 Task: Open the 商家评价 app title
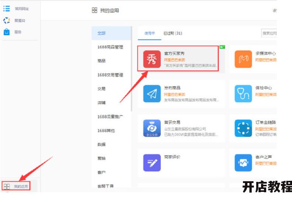tap(172, 157)
